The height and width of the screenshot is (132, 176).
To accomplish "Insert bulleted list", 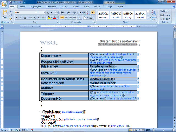I will 62,13.
